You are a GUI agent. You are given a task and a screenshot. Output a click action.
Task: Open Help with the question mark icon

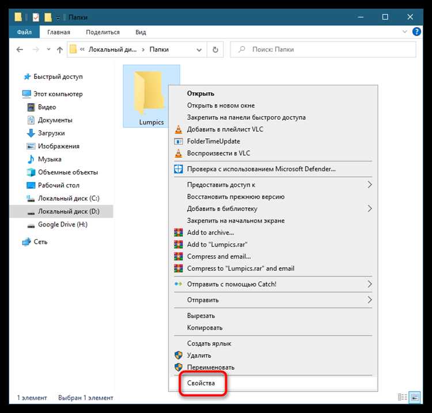[x=416, y=32]
